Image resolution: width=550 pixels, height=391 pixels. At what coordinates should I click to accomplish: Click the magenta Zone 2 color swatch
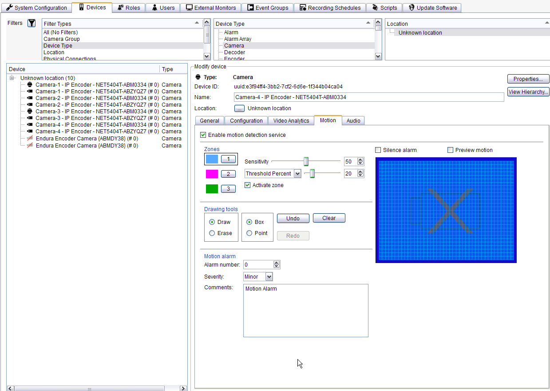(212, 174)
